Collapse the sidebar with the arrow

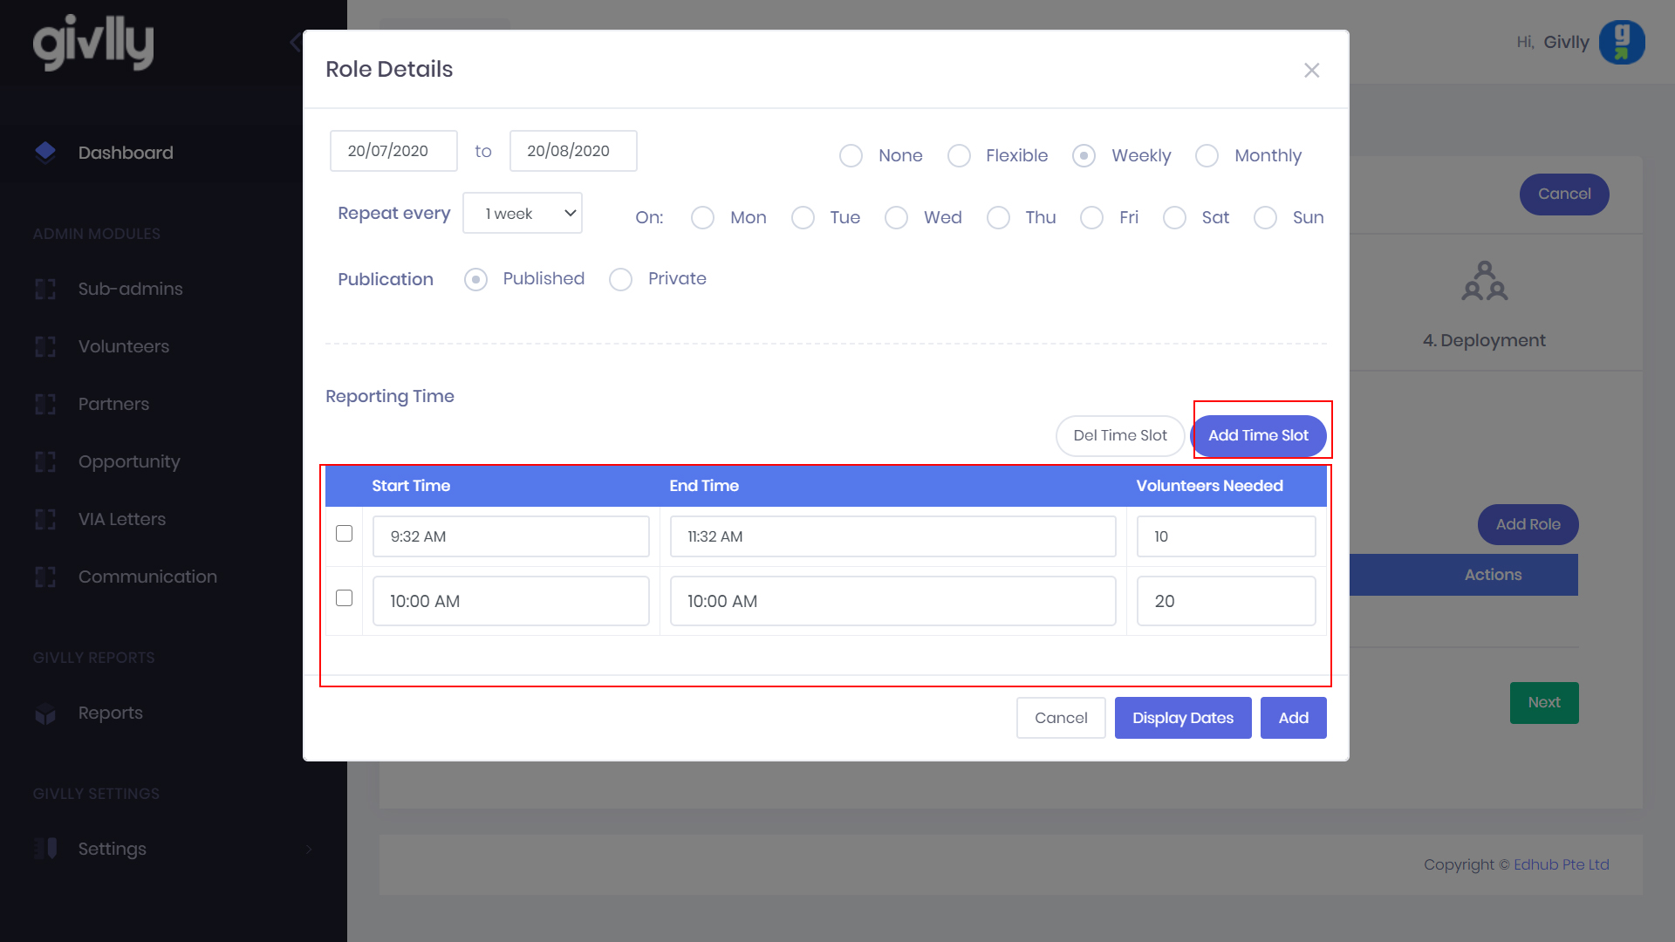[295, 42]
